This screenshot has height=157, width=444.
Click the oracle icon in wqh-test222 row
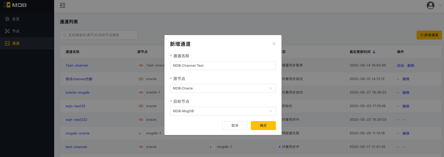click(x=141, y=119)
